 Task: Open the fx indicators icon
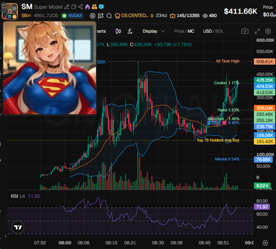coord(130,31)
